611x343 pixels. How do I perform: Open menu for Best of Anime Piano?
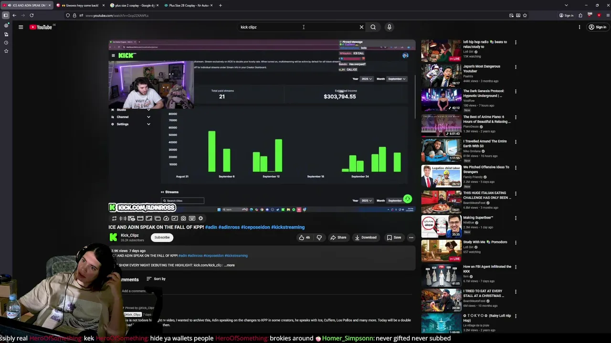pyautogui.click(x=516, y=117)
